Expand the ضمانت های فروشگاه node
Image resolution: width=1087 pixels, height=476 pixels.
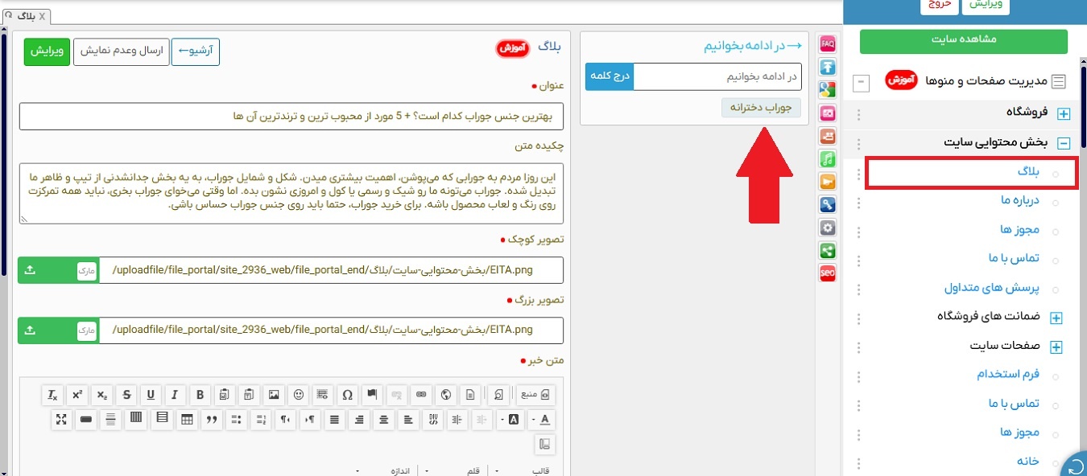pos(1056,318)
